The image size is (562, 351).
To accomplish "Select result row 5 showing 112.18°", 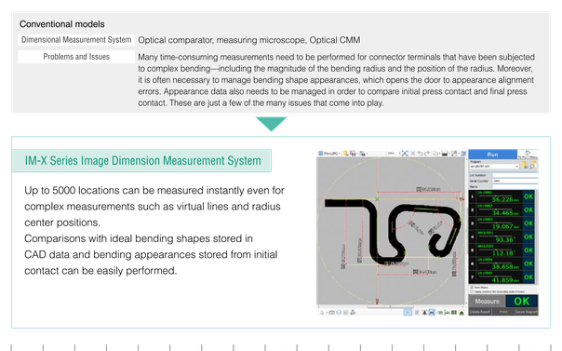I will (502, 250).
